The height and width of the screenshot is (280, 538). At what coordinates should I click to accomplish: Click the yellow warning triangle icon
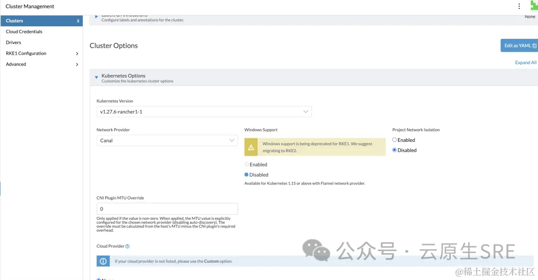click(x=251, y=147)
